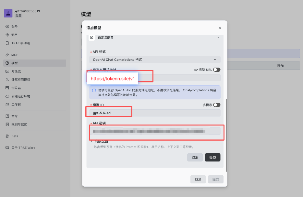
Task: Click the MCP wrench icon
Action: click(x=7, y=55)
